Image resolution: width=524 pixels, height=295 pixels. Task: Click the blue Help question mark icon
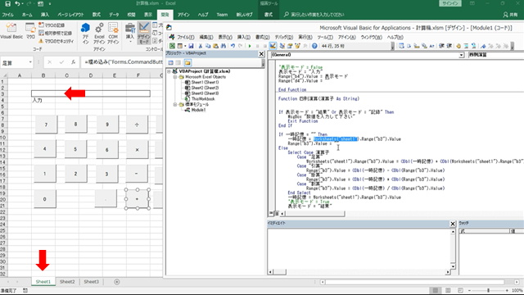coord(314,46)
